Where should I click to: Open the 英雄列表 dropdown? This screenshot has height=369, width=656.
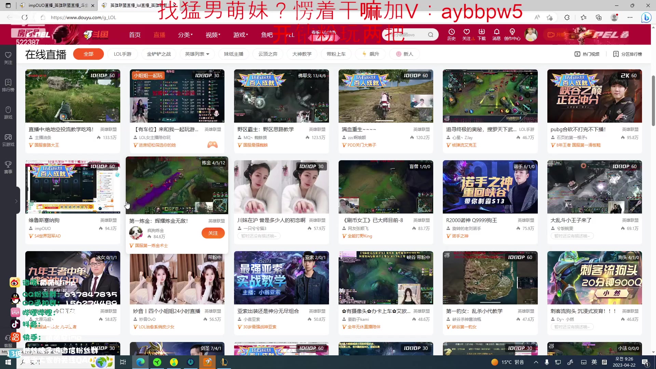[197, 54]
